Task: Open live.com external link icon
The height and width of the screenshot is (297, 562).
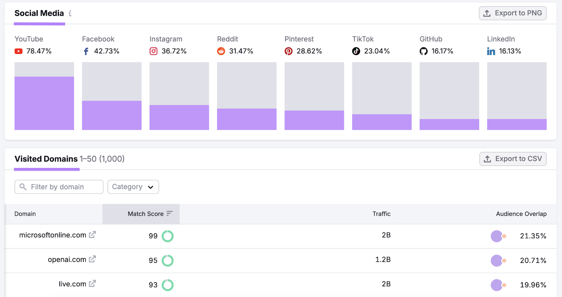Action: click(x=92, y=284)
